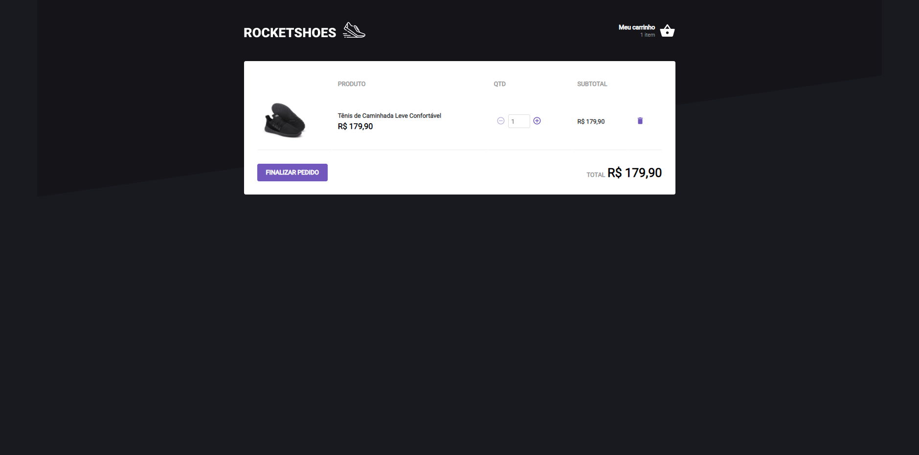Click the circled subtract symbol in QTD column
The width and height of the screenshot is (919, 455).
[500, 121]
